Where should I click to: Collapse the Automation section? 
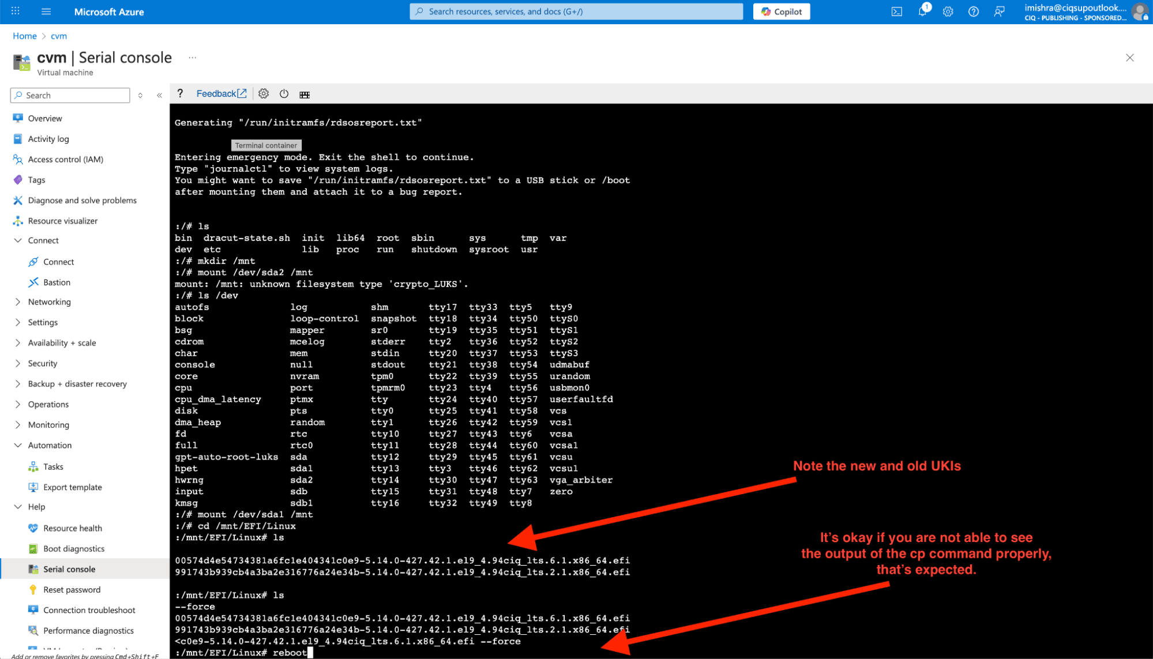[x=50, y=445]
